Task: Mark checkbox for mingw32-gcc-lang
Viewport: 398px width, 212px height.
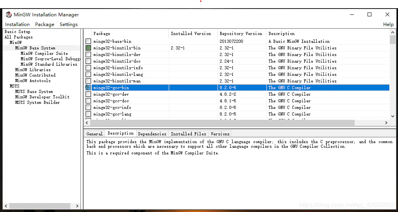Action: coord(88,114)
